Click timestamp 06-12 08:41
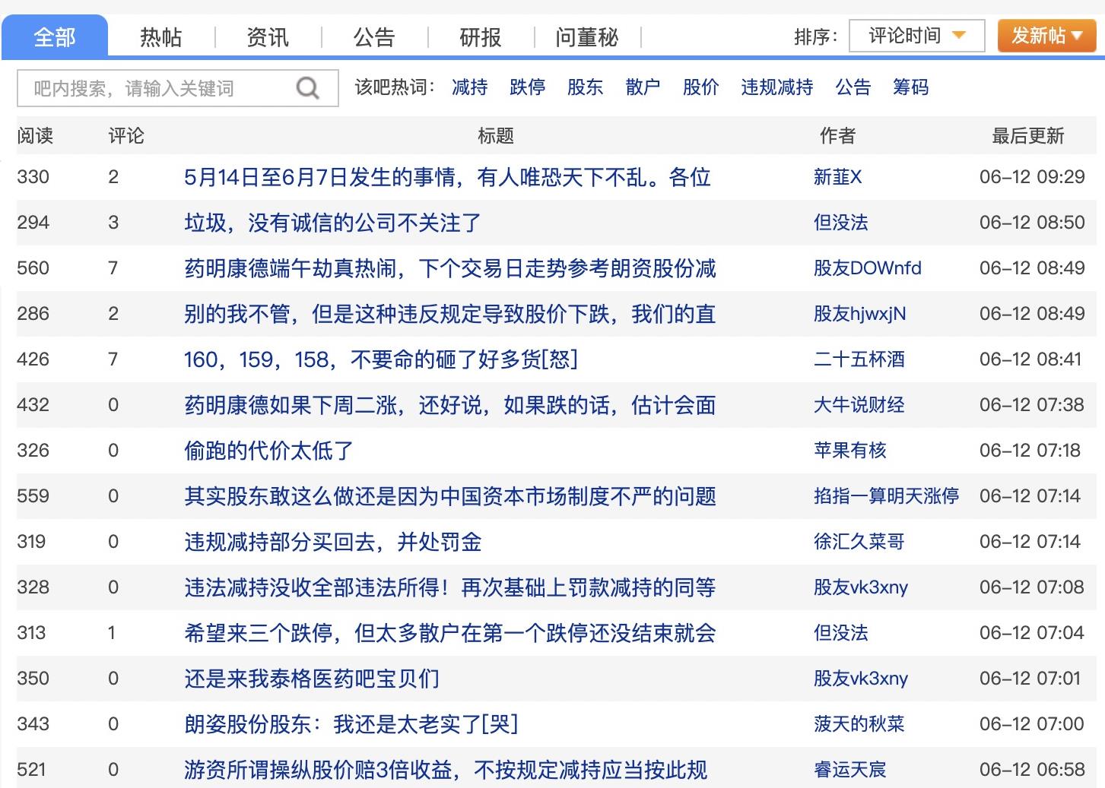1105x788 pixels. 1030,359
